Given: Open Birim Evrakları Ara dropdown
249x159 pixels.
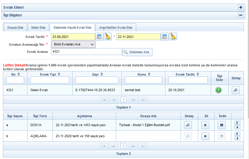Looking at the screenshot, I should click(73, 45).
